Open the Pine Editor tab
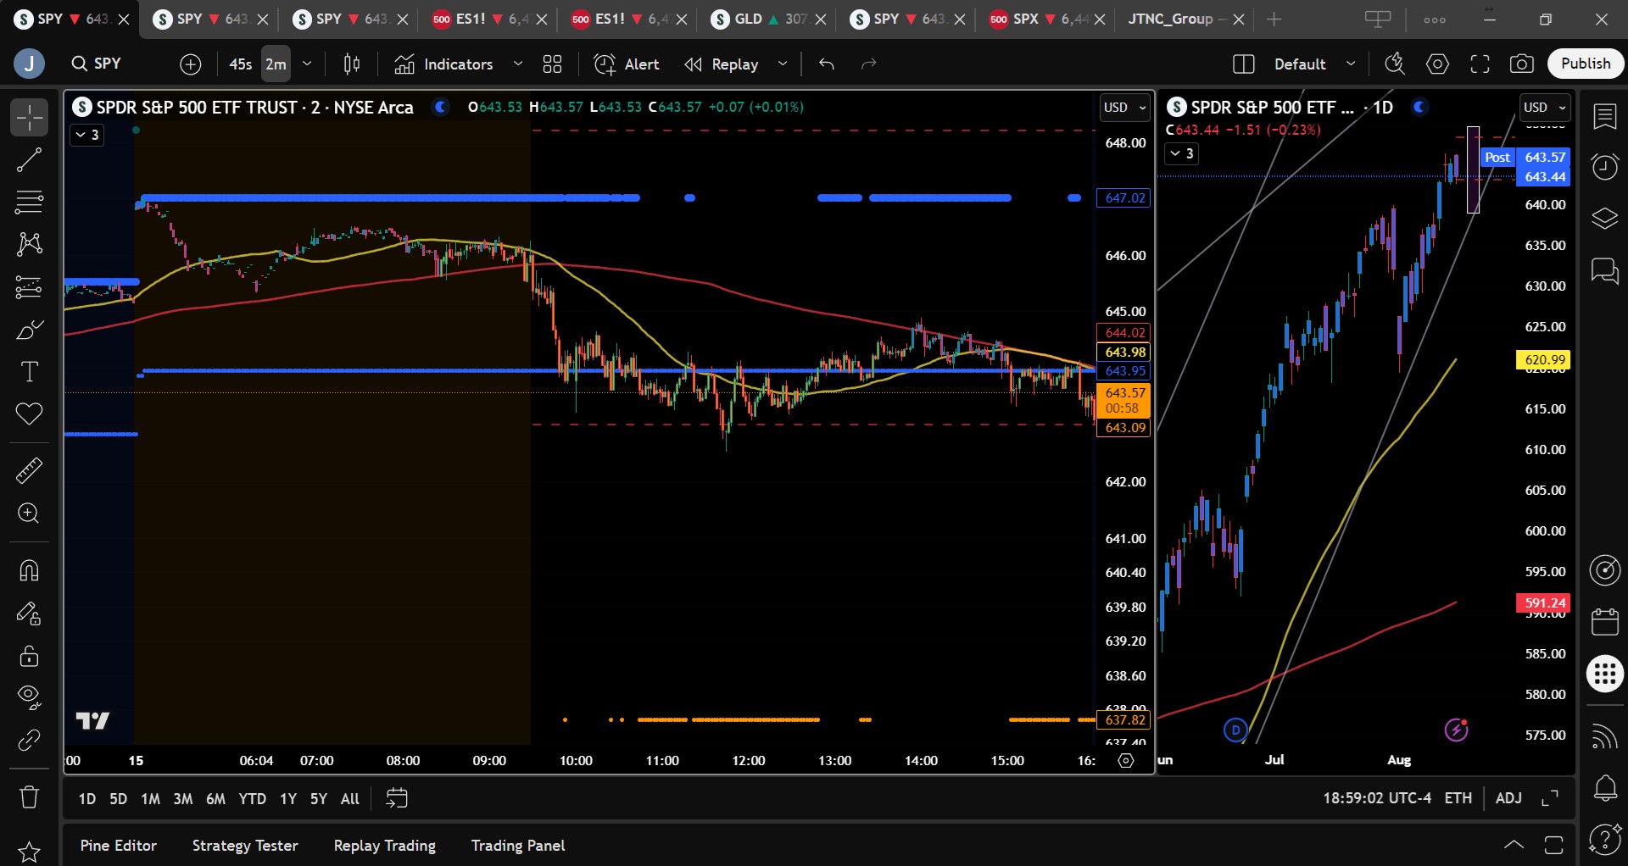This screenshot has height=866, width=1628. (119, 846)
